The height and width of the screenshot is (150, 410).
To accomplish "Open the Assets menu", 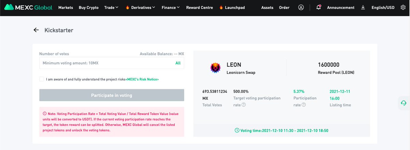I will 267,8.
